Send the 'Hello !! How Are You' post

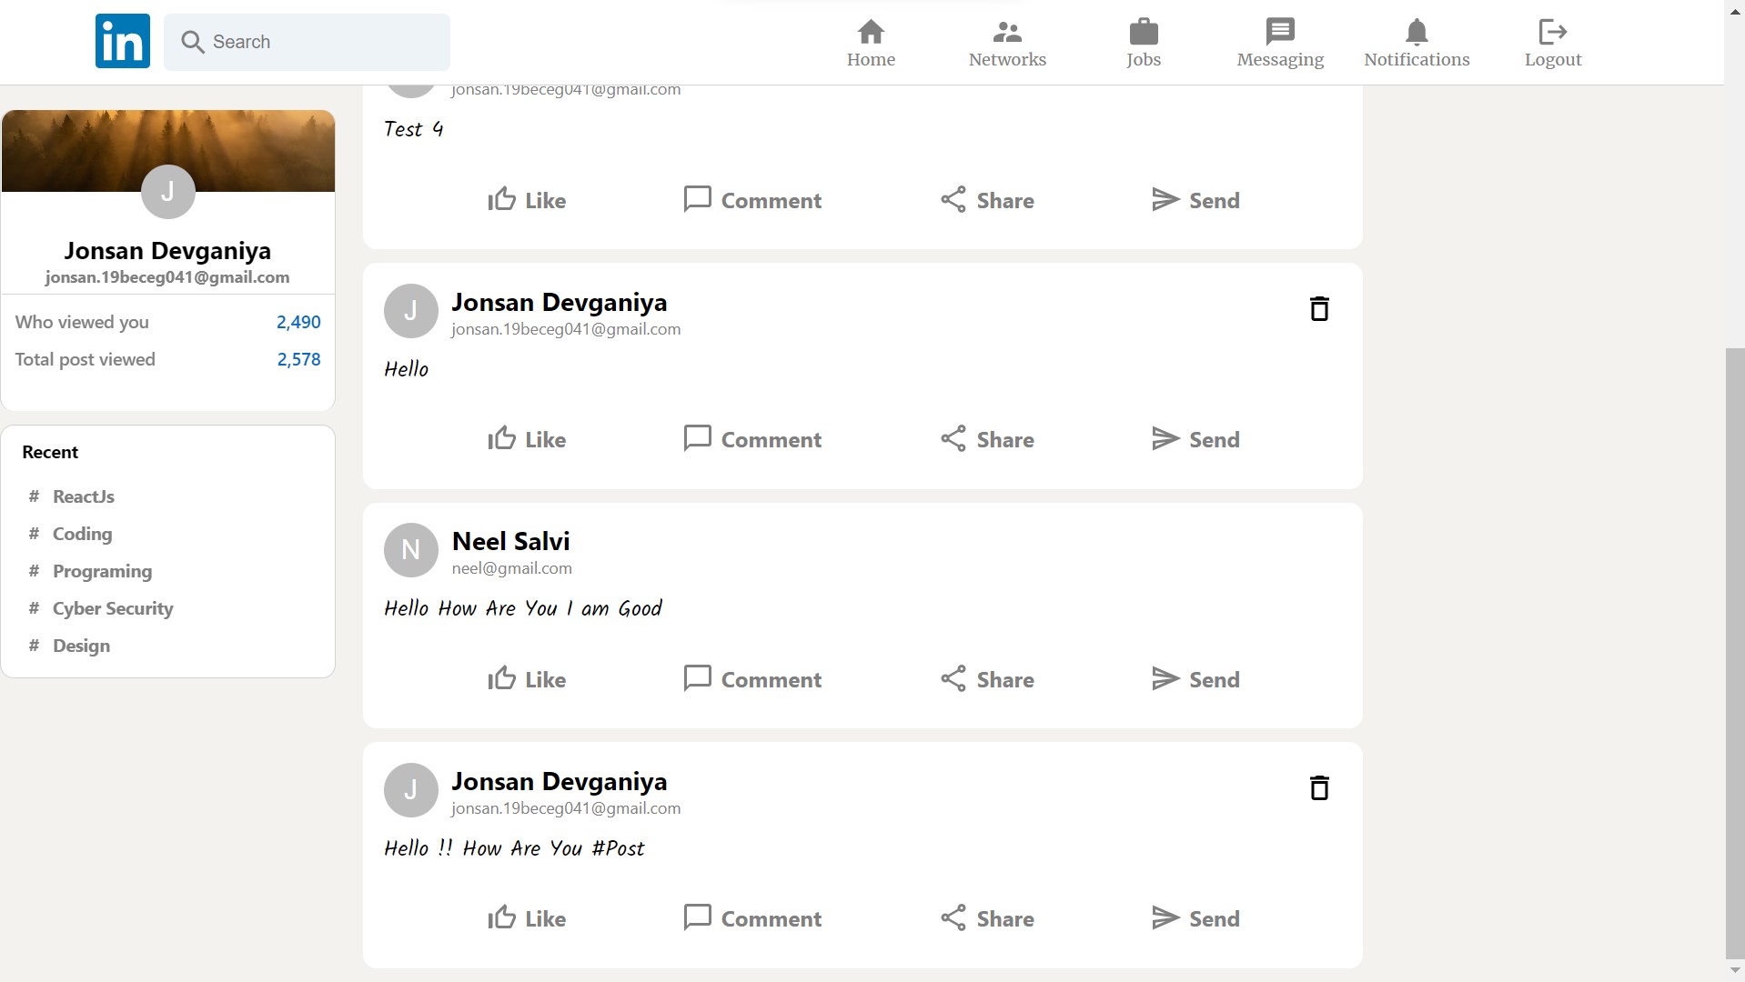1195,918
